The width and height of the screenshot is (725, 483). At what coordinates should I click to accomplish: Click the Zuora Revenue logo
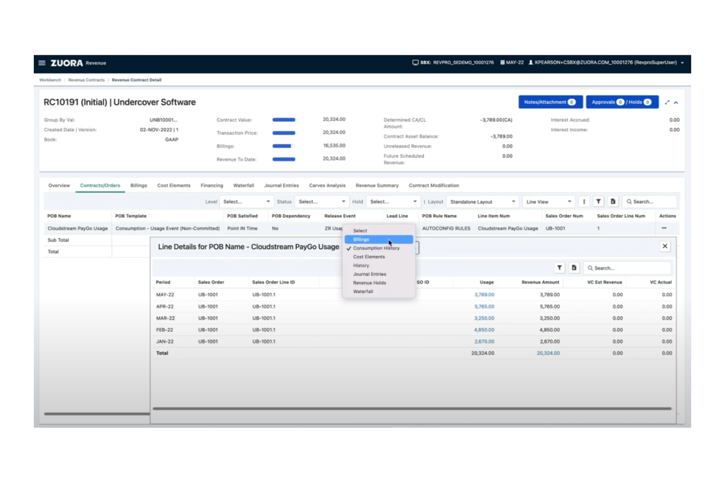tap(78, 63)
